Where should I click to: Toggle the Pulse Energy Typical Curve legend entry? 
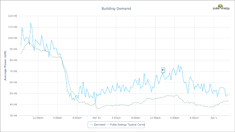click(x=125, y=125)
